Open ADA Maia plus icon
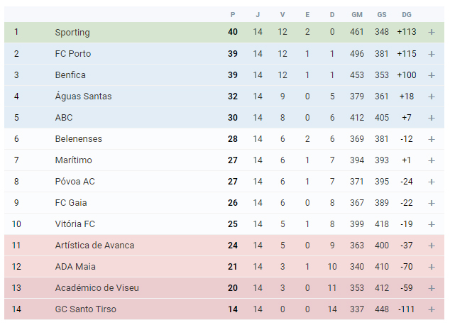Image resolution: width=450 pixels, height=325 pixels. (x=432, y=267)
